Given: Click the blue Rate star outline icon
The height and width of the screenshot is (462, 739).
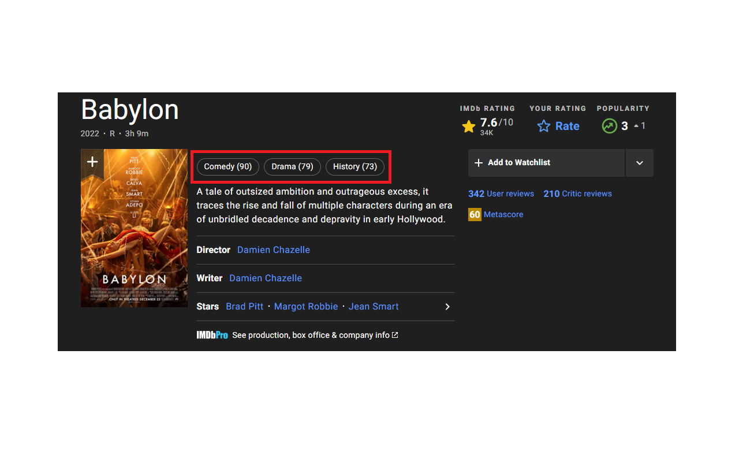Looking at the screenshot, I should tap(544, 126).
